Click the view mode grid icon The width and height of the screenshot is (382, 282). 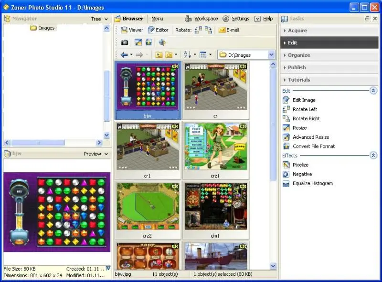203,55
